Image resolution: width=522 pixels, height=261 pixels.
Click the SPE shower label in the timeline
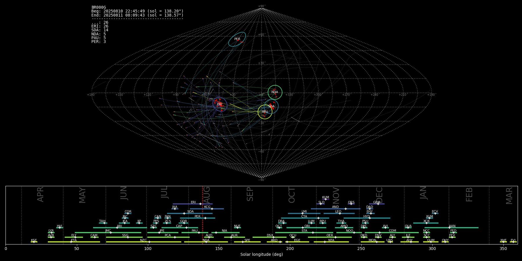click(x=247, y=240)
